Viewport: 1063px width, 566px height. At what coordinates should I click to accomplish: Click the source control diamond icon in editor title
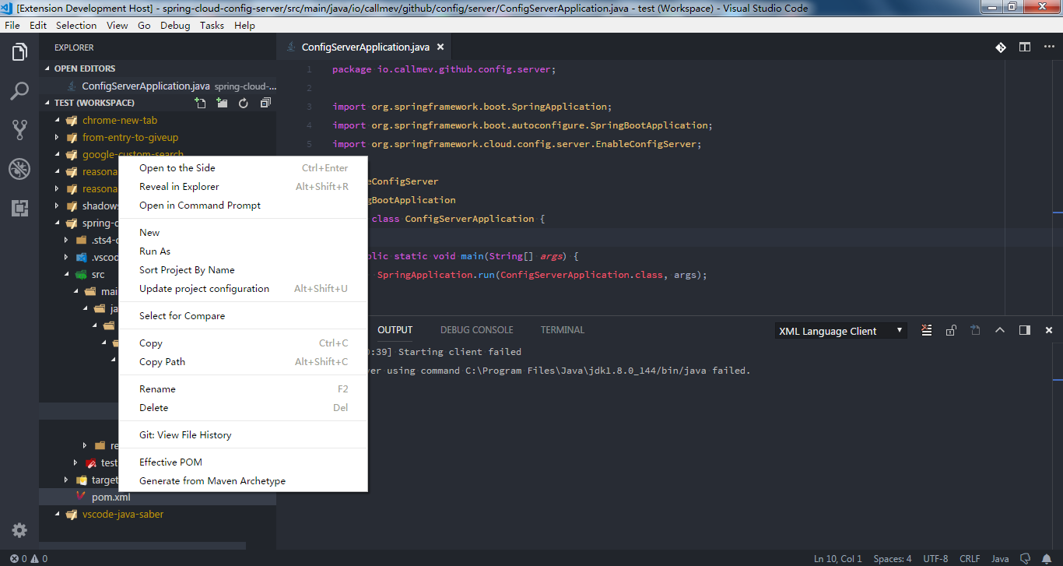(1001, 47)
